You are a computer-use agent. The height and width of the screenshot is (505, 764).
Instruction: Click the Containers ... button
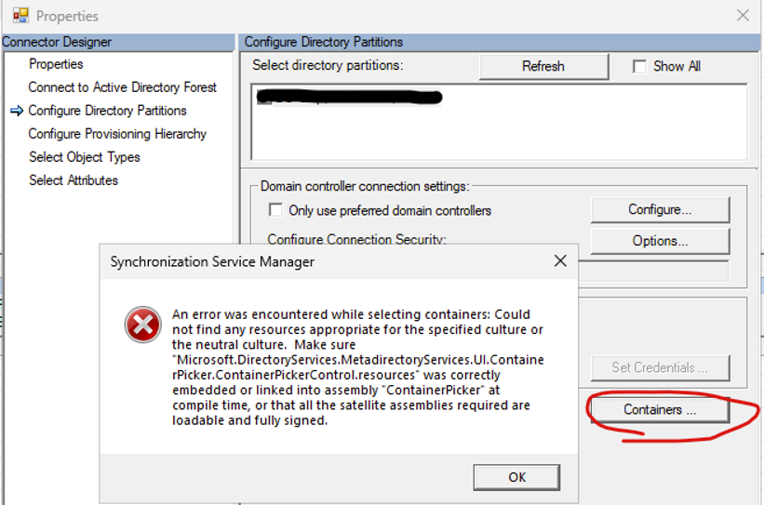coord(660,409)
